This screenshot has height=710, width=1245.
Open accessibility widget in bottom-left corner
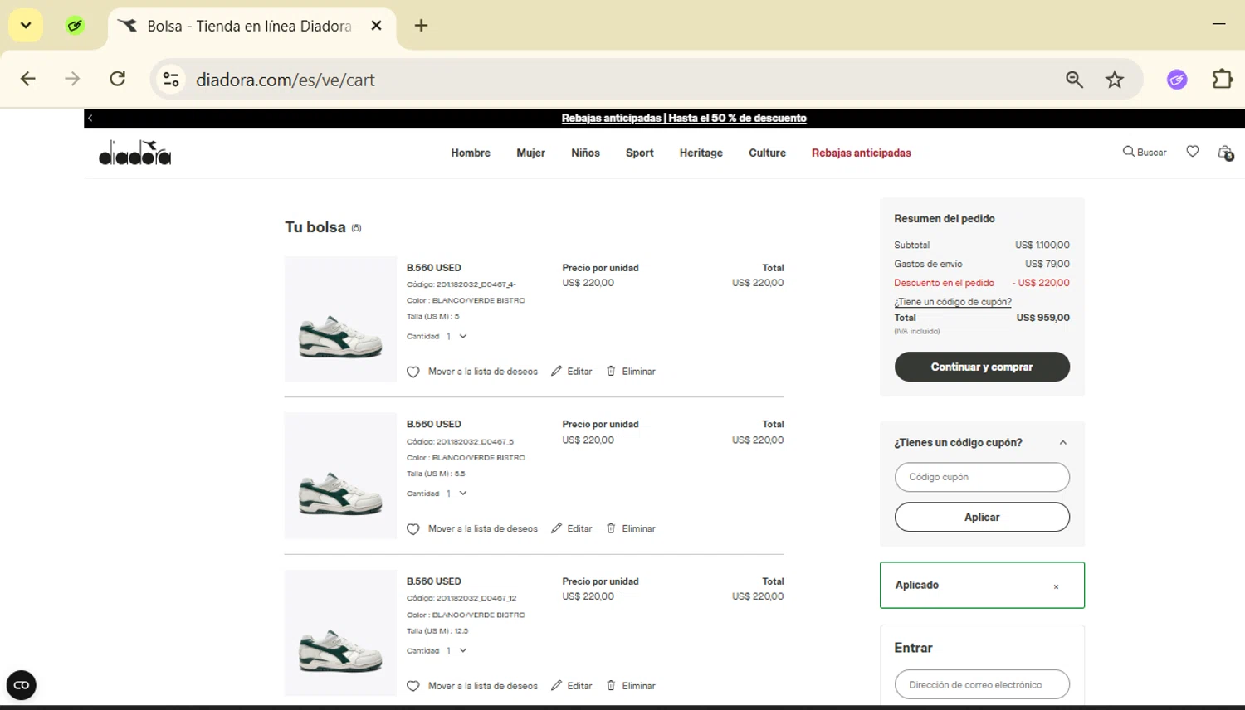click(x=22, y=685)
